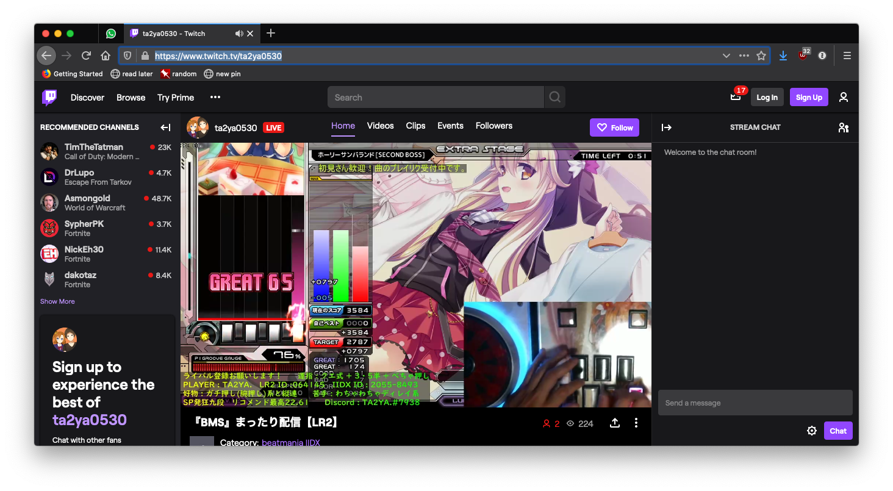Image resolution: width=893 pixels, height=491 pixels.
Task: Click the Log In button
Action: click(x=767, y=97)
